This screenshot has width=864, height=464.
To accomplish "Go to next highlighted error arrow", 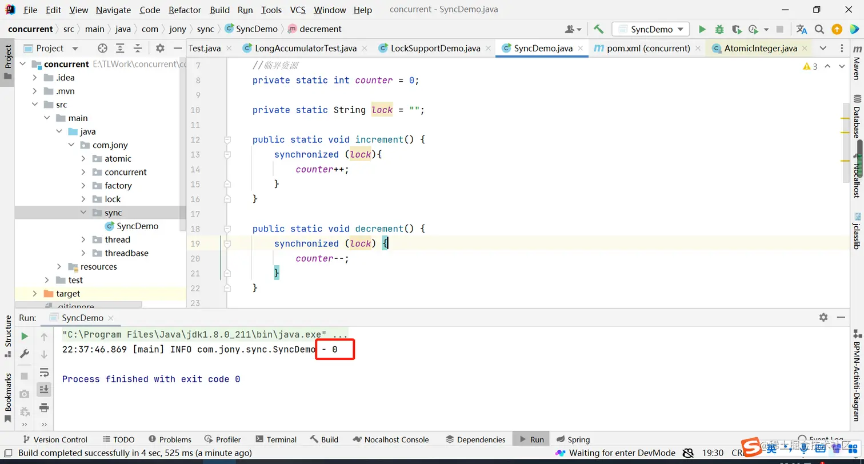I will [842, 66].
